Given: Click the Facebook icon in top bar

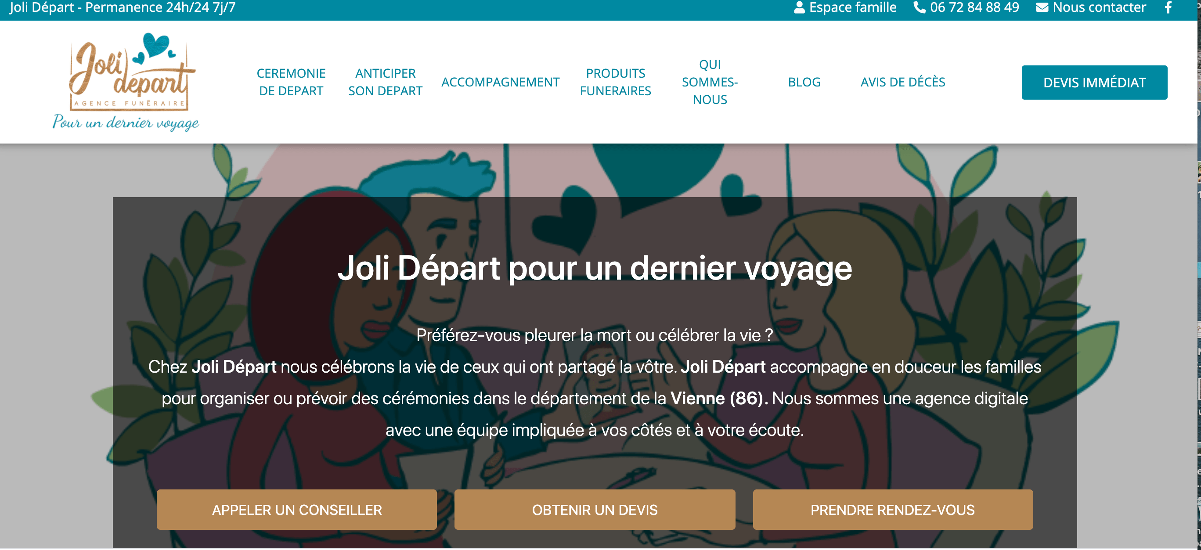Looking at the screenshot, I should click(1168, 7).
